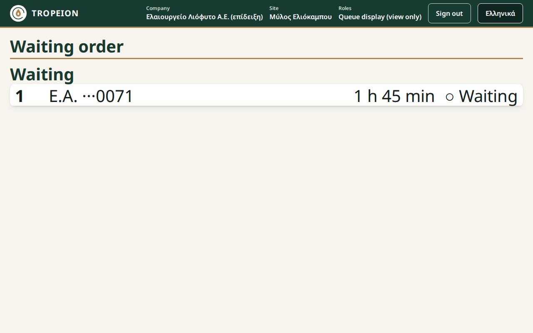Click the Waiting order page heading

tap(67, 46)
